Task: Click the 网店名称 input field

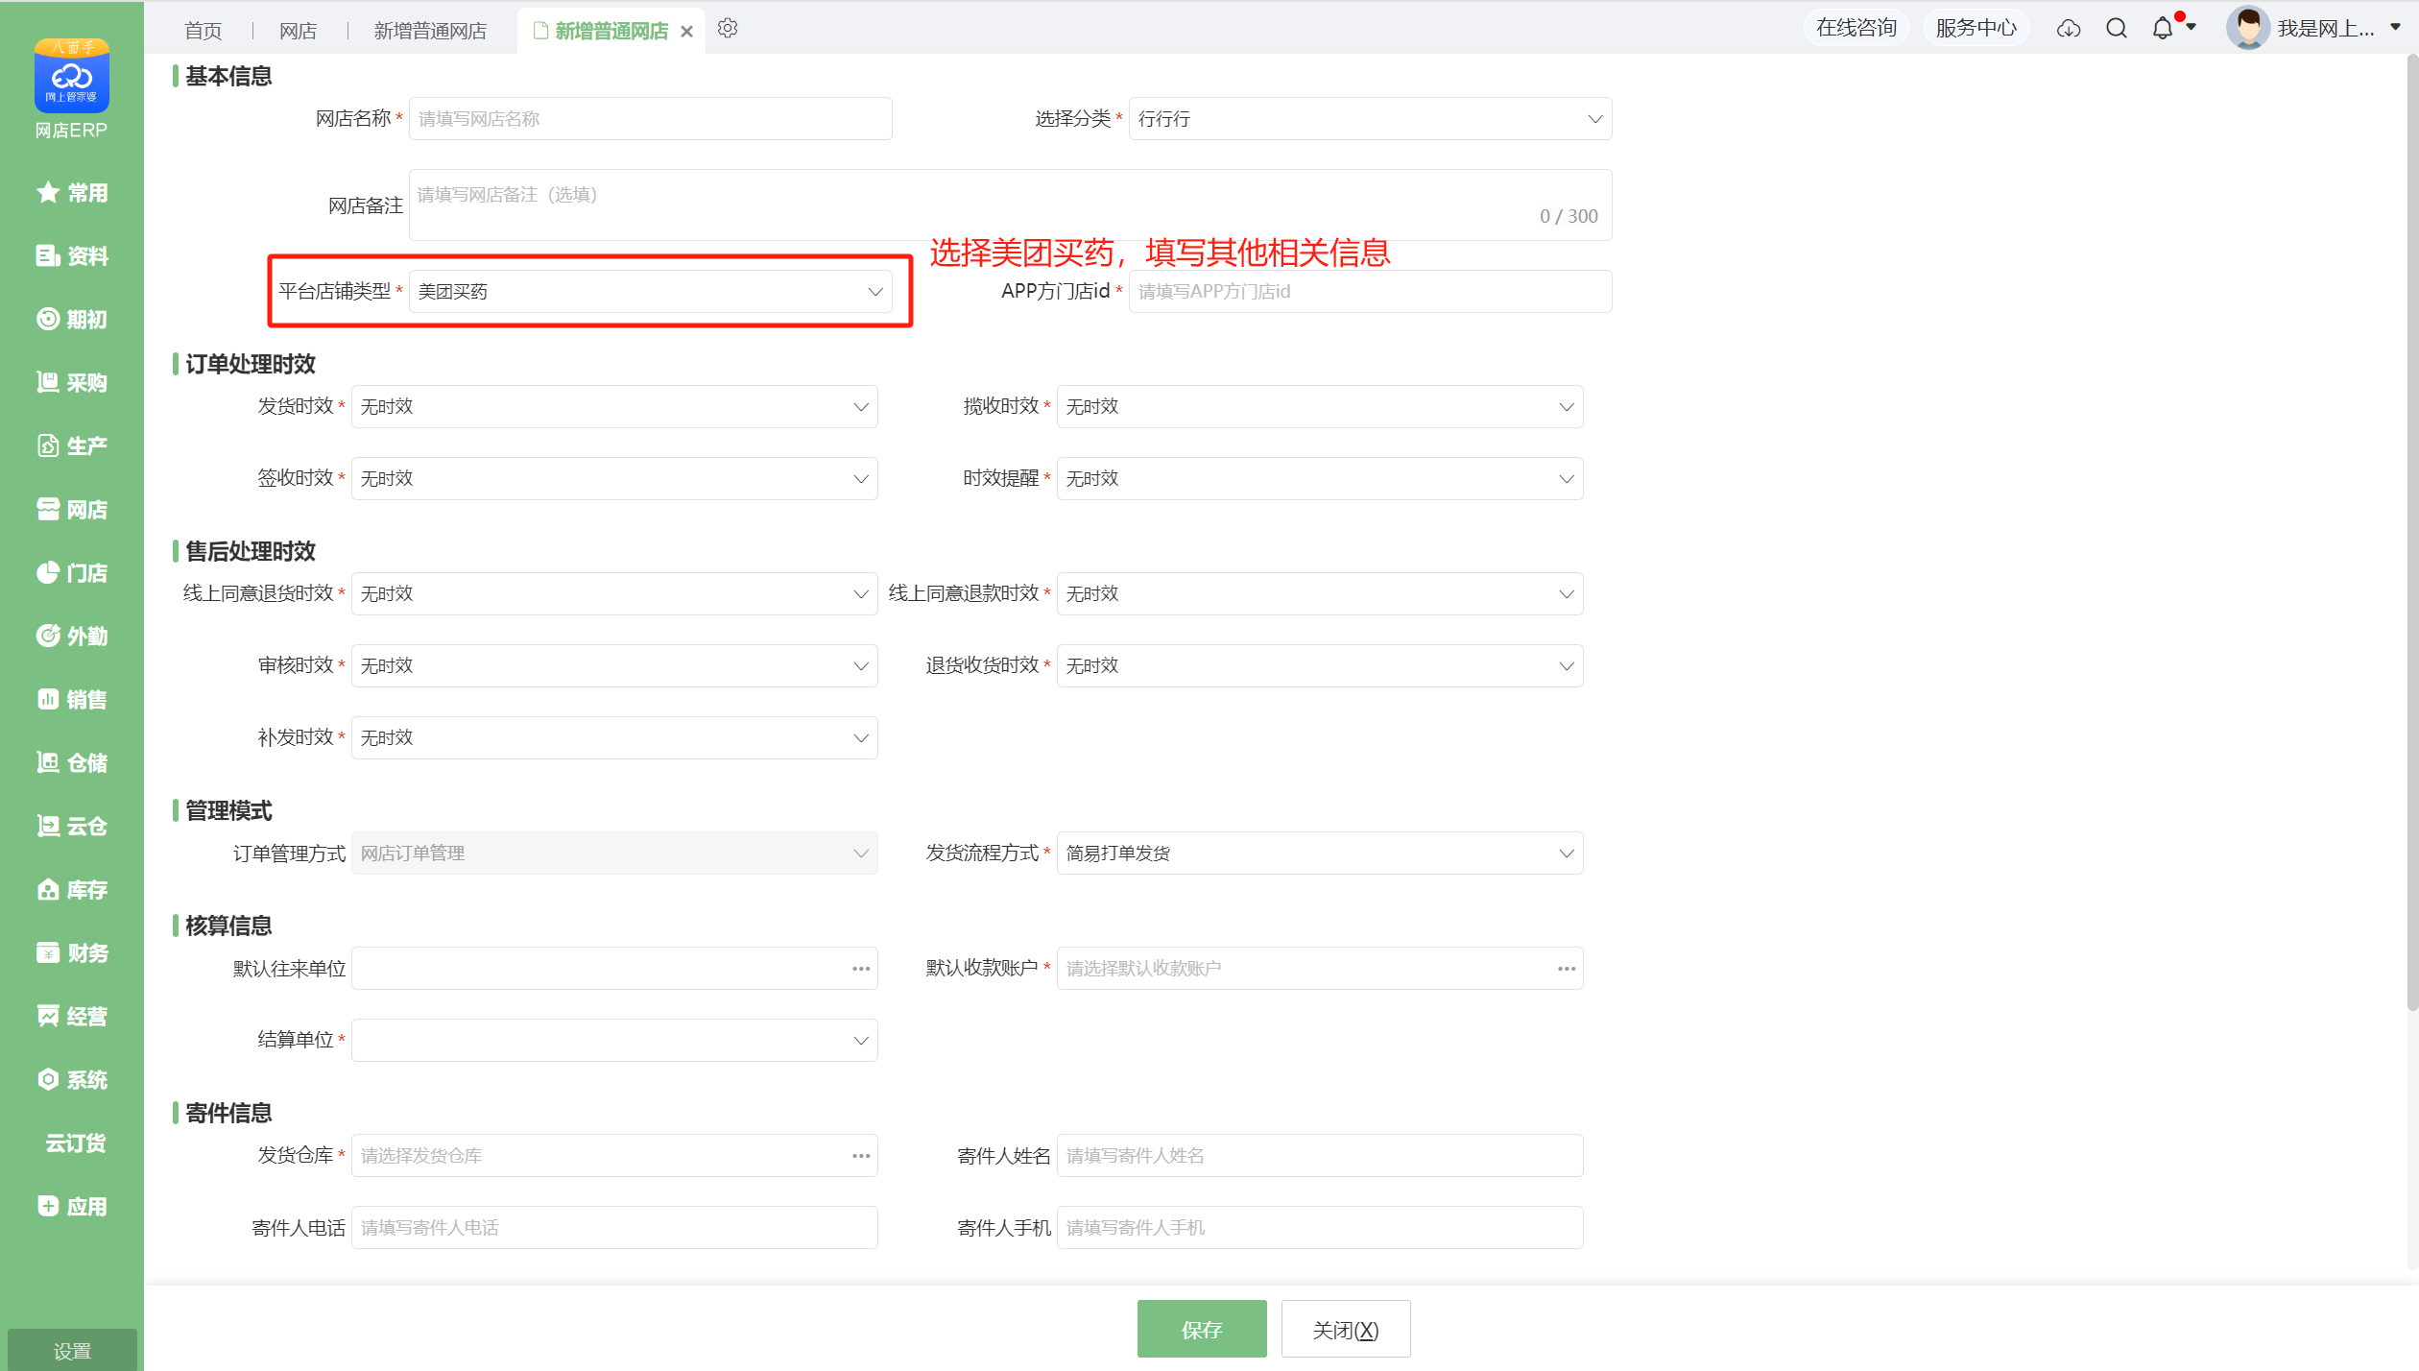Action: click(650, 119)
